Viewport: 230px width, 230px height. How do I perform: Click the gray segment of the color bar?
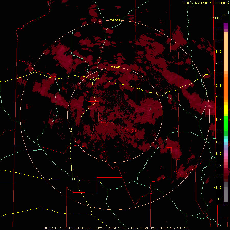(226, 192)
